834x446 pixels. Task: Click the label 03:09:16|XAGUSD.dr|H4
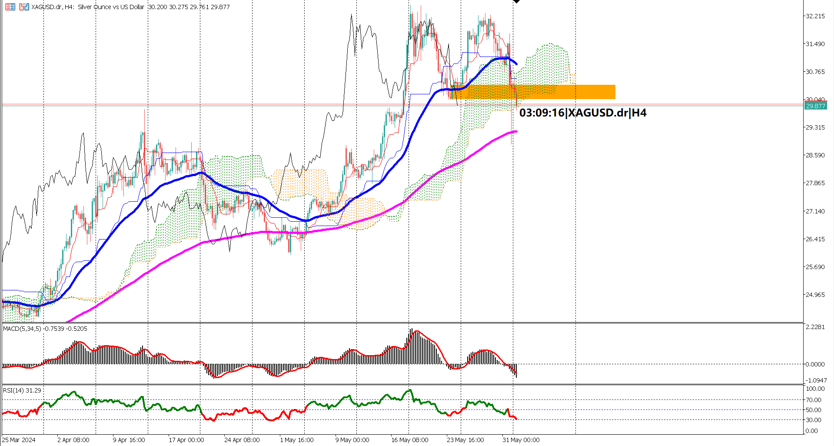(x=583, y=113)
